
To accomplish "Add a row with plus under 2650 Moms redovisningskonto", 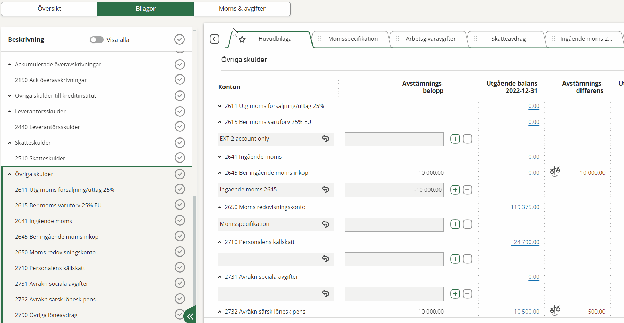I will pos(455,224).
